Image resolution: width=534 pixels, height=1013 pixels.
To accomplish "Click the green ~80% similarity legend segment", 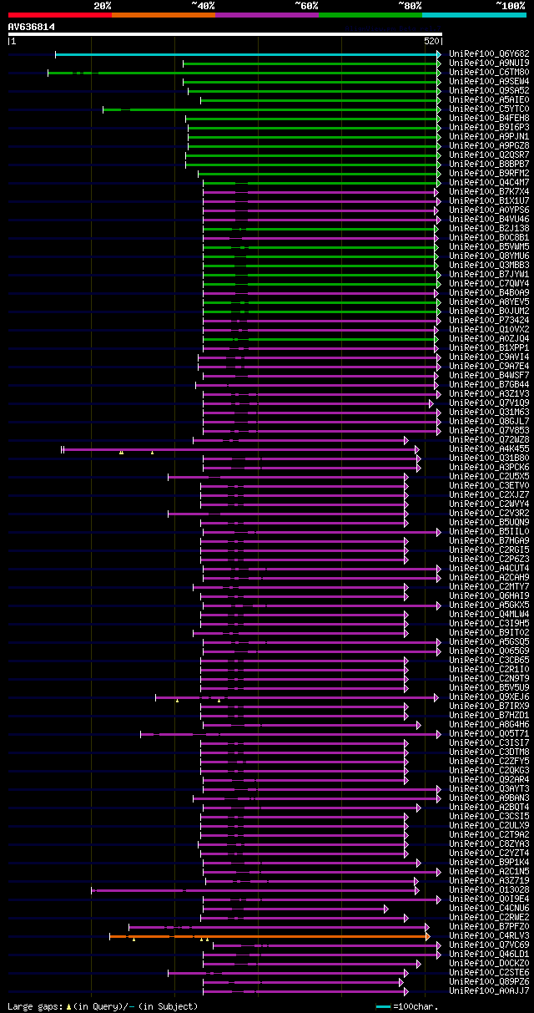I will 370,15.
